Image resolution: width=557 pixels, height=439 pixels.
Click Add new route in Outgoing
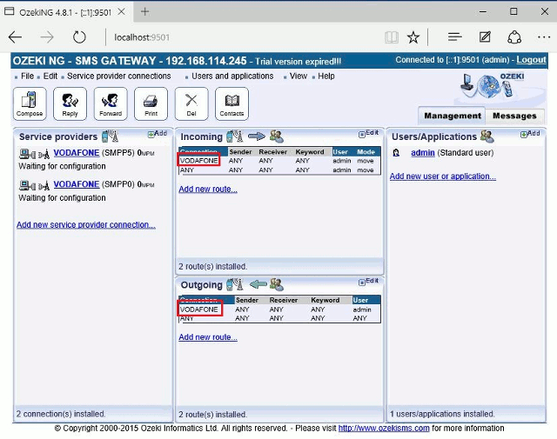click(x=208, y=337)
